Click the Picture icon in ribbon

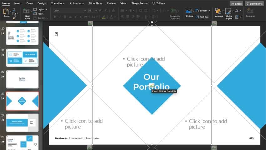tap(189, 12)
